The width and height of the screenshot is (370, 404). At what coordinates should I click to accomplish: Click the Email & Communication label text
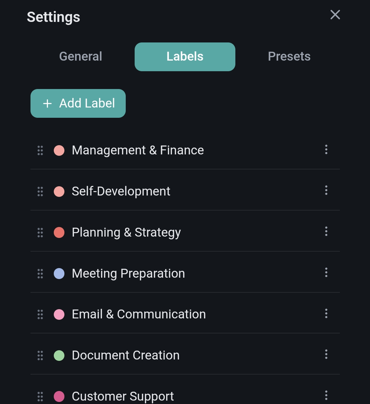[139, 314]
